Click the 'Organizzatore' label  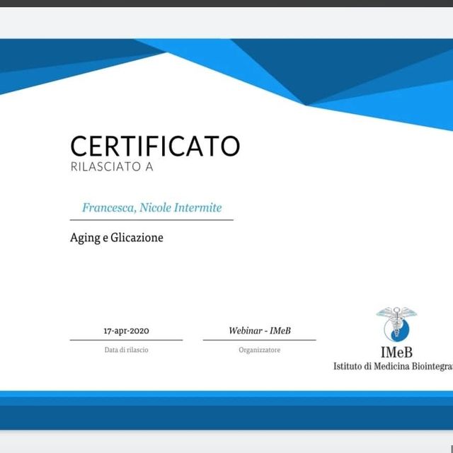click(x=260, y=350)
